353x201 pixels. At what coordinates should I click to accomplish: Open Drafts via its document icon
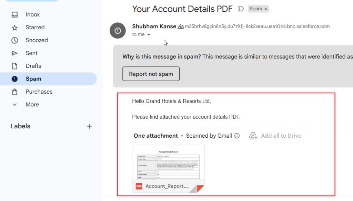(x=14, y=66)
